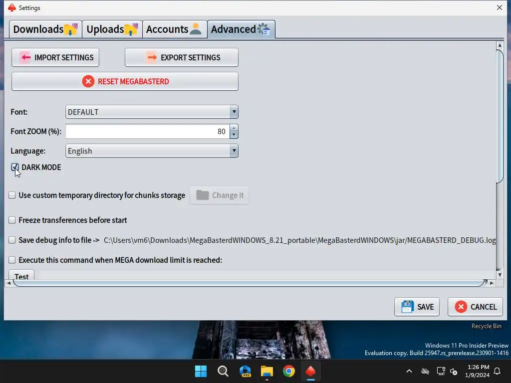The width and height of the screenshot is (511, 383).
Task: Open File Explorer from taskbar
Action: tap(267, 371)
